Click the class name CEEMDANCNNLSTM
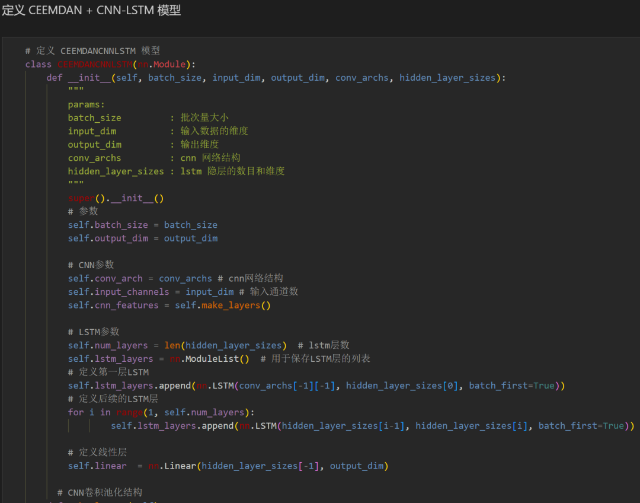This screenshot has height=503, width=640. 95,64
